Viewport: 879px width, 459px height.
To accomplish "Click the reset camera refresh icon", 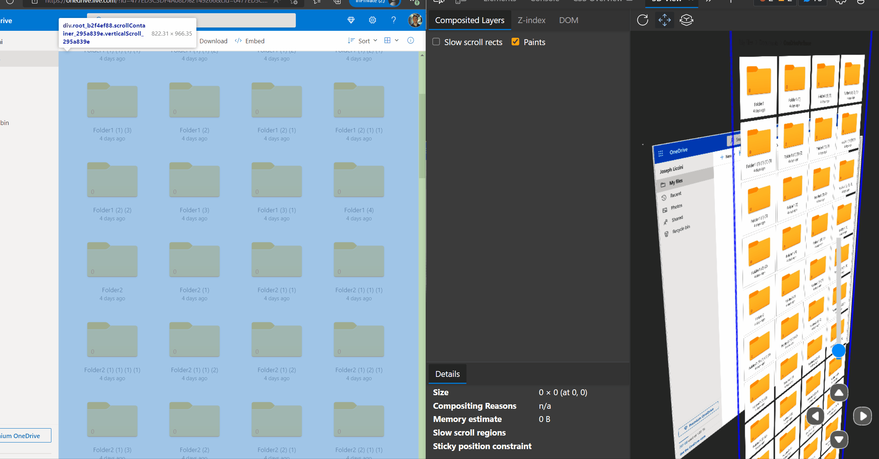I will click(643, 20).
